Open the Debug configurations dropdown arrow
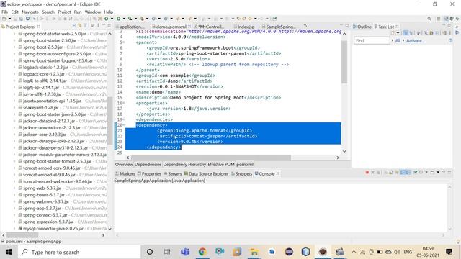The height and width of the screenshot is (259, 461). pos(112,19)
